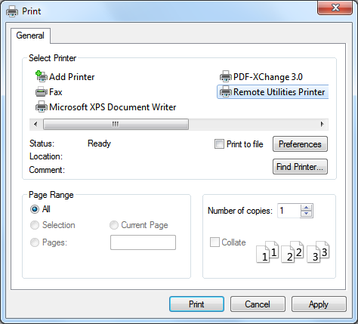The height and width of the screenshot is (324, 358).
Task: Select the Current Page radio button
Action: pyautogui.click(x=114, y=225)
